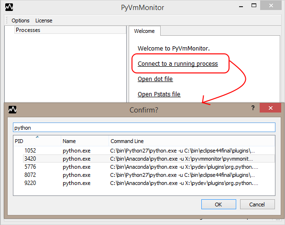This screenshot has width=285, height=225.
Task: Click the question mark help icon
Action: pos(253,108)
